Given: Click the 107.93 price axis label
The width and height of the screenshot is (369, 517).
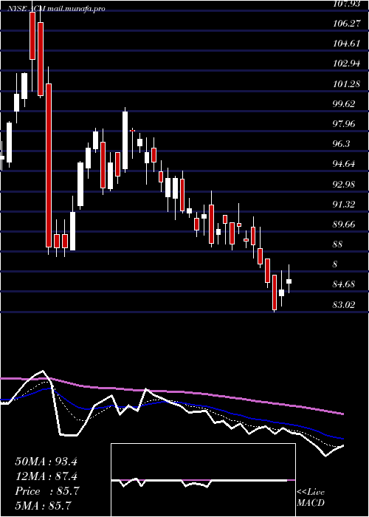Looking at the screenshot, I should [x=346, y=3].
